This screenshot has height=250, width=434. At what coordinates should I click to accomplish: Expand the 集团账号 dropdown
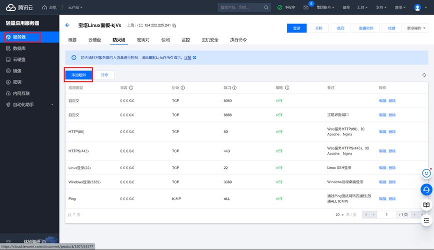click(325, 7)
